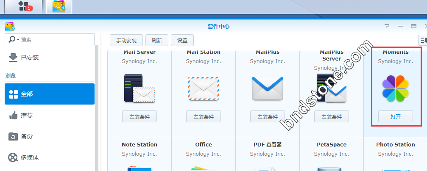The image size is (427, 171).
Task: Click the 已安装 download tray icon
Action: click(x=13, y=58)
